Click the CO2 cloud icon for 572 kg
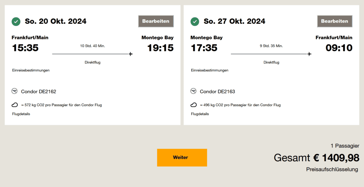 click(15, 105)
